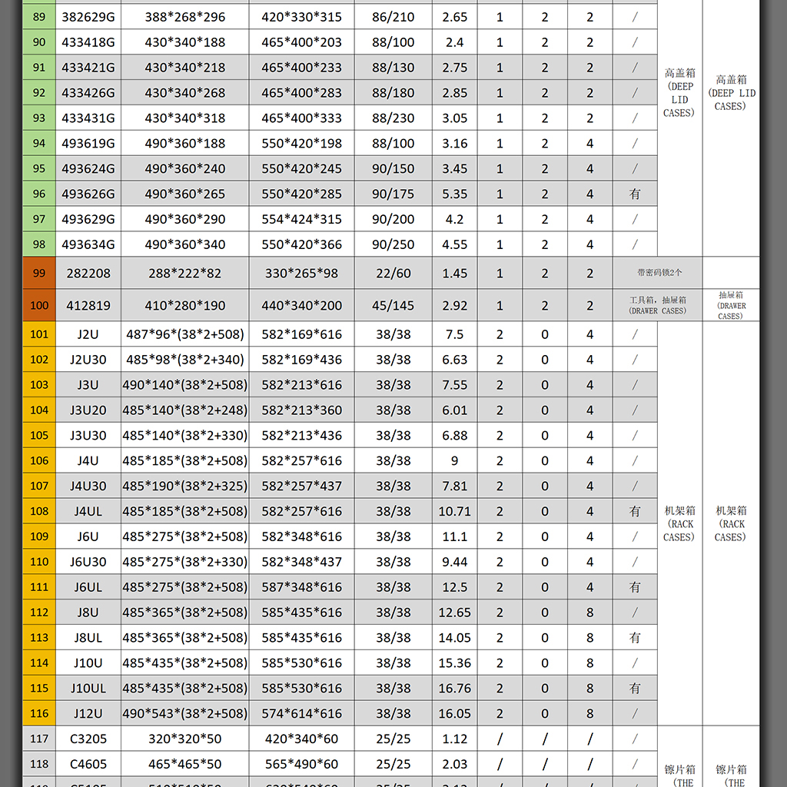Screen dimensions: 787x787
Task: Select inner size 410*280*190
Action: 184,305
